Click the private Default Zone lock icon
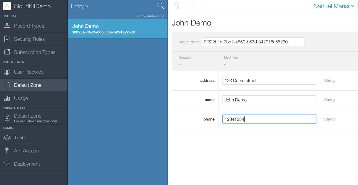The image size is (358, 185). (x=7, y=118)
